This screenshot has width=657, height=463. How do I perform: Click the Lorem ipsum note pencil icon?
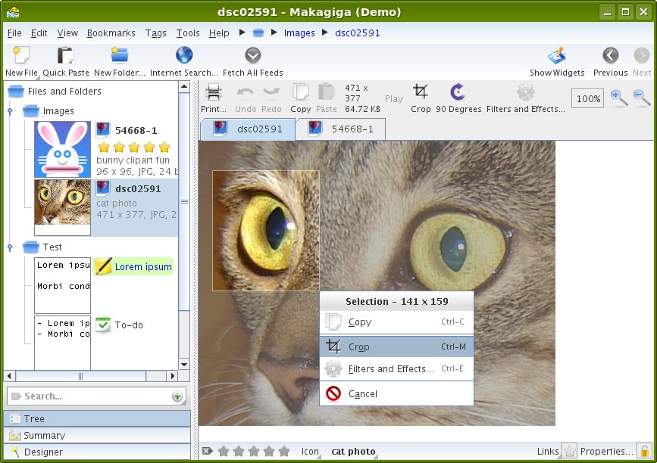click(x=103, y=266)
